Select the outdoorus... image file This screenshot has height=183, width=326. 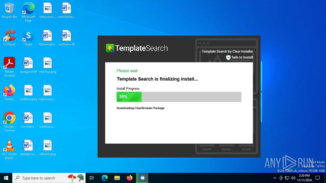tap(47, 120)
